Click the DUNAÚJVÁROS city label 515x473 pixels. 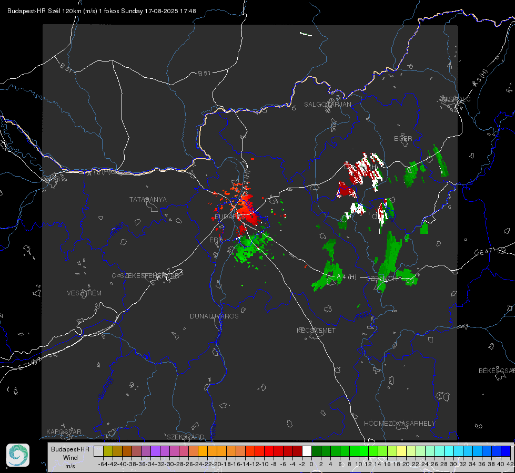[214, 316]
